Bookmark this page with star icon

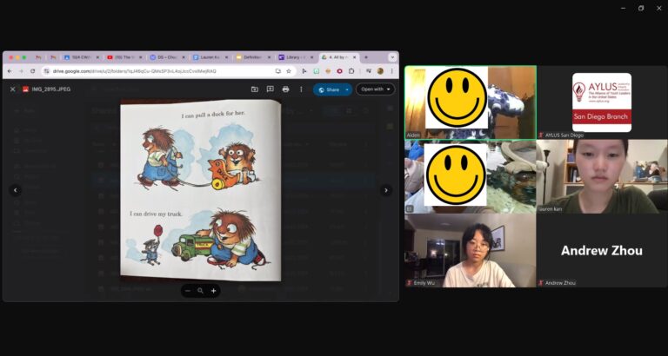tap(289, 71)
